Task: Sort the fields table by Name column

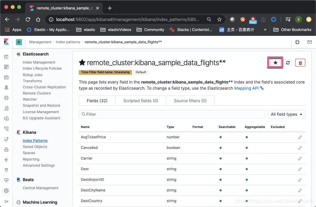Action: point(85,127)
